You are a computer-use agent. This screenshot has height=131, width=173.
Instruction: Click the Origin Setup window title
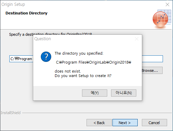[x=13, y=4]
